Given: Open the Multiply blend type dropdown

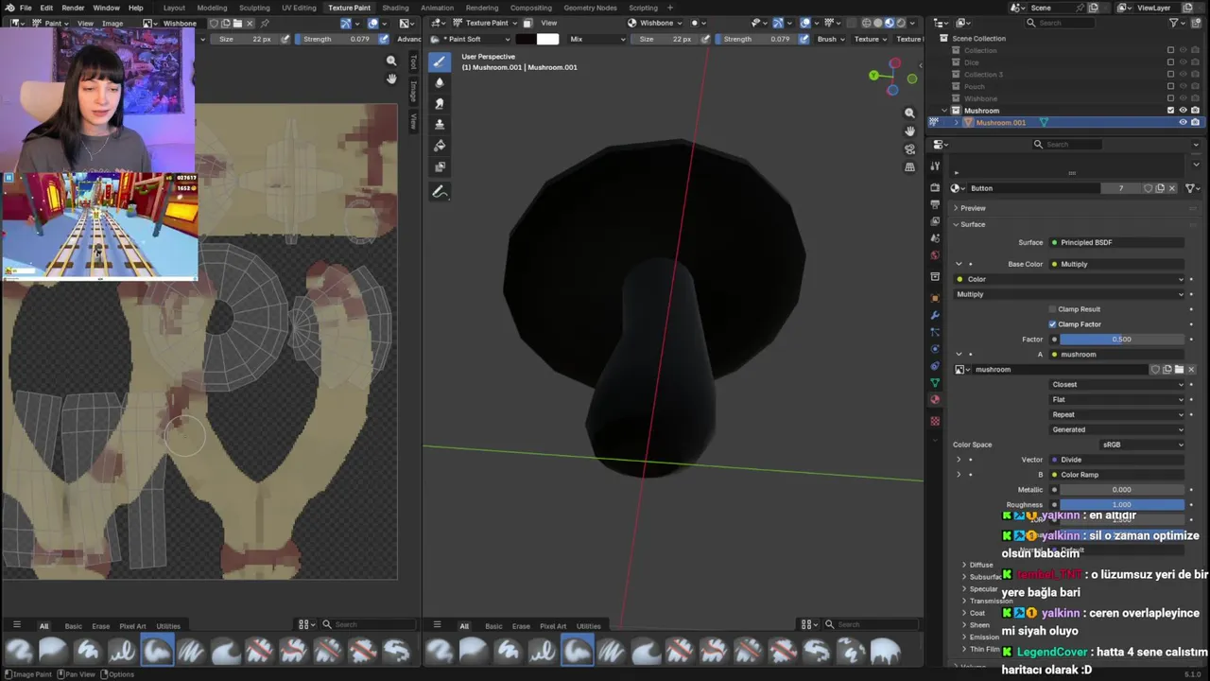Looking at the screenshot, I should (x=1068, y=294).
